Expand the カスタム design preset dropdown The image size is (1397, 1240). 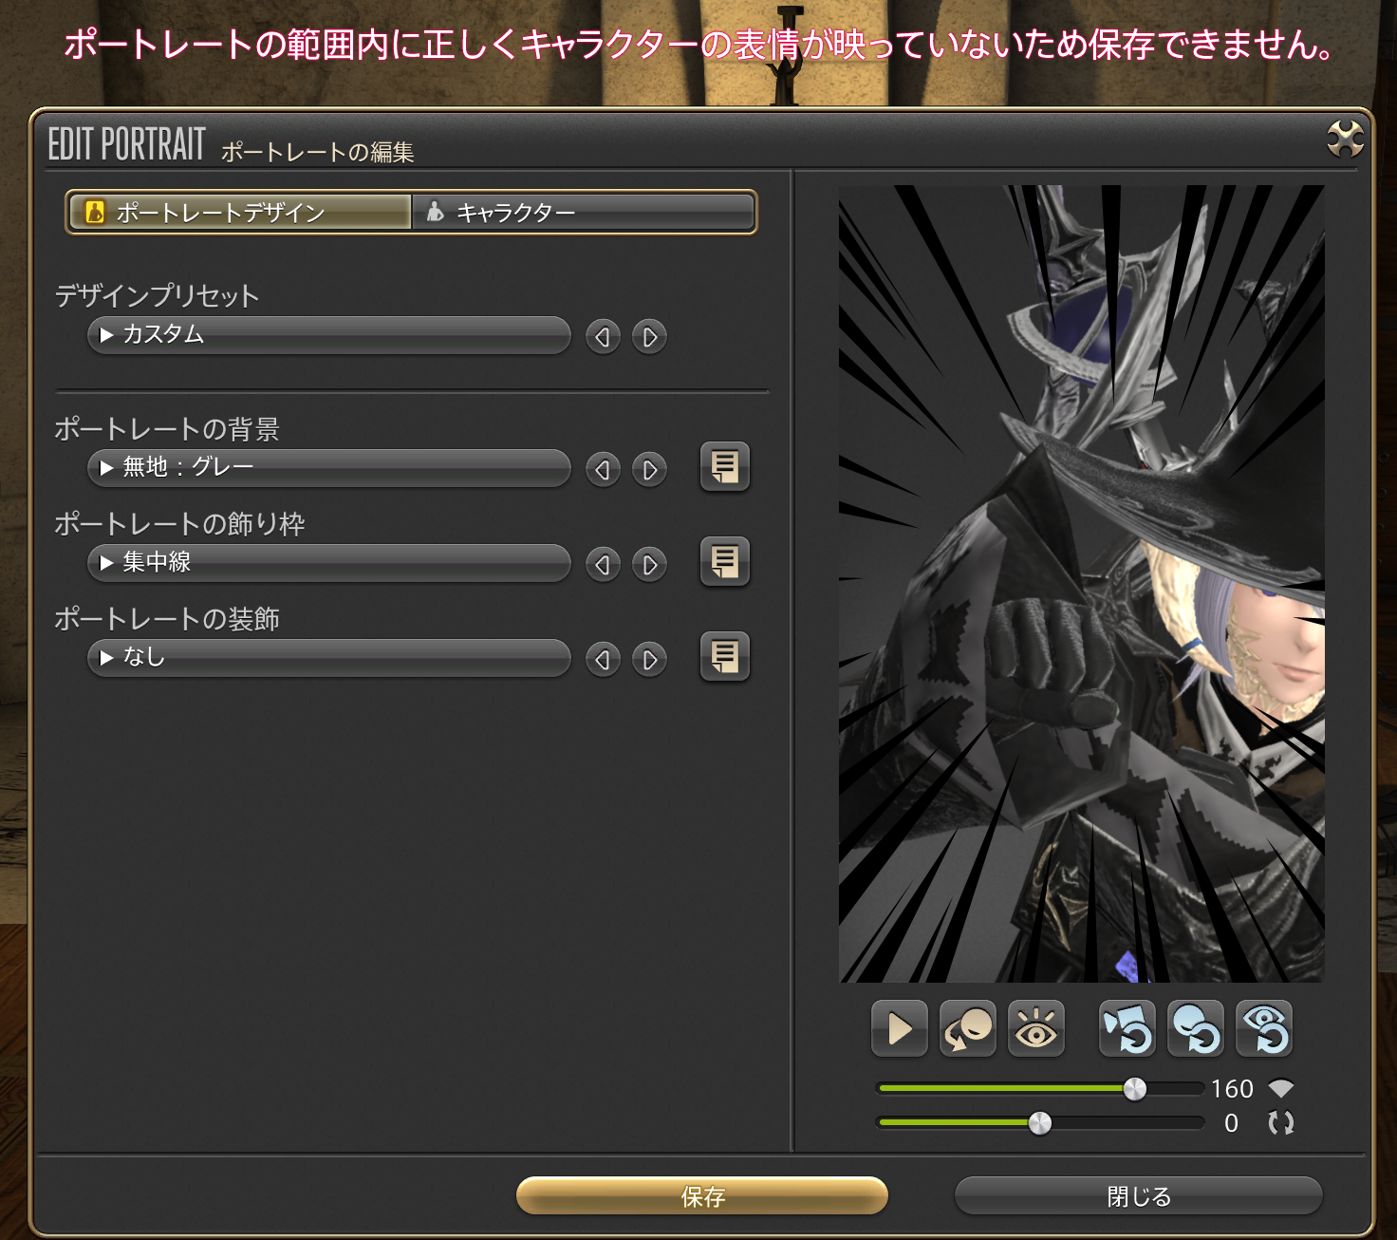click(x=328, y=335)
